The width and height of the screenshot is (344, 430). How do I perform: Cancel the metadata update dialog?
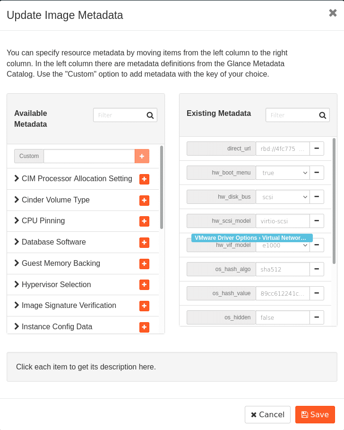coord(267,414)
